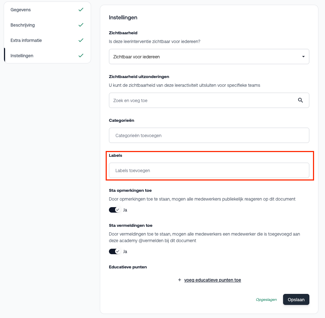Viewport: 325px width, 318px height.
Task: Open the Gegevens step
Action: 21,10
